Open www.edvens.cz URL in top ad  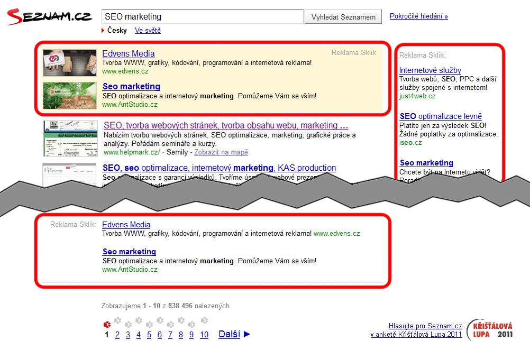coord(125,71)
